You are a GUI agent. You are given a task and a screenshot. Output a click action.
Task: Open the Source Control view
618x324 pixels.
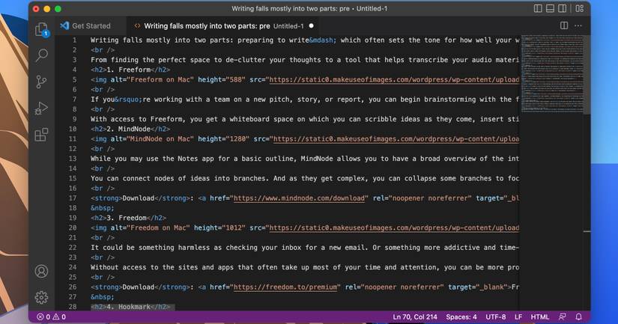(x=41, y=82)
